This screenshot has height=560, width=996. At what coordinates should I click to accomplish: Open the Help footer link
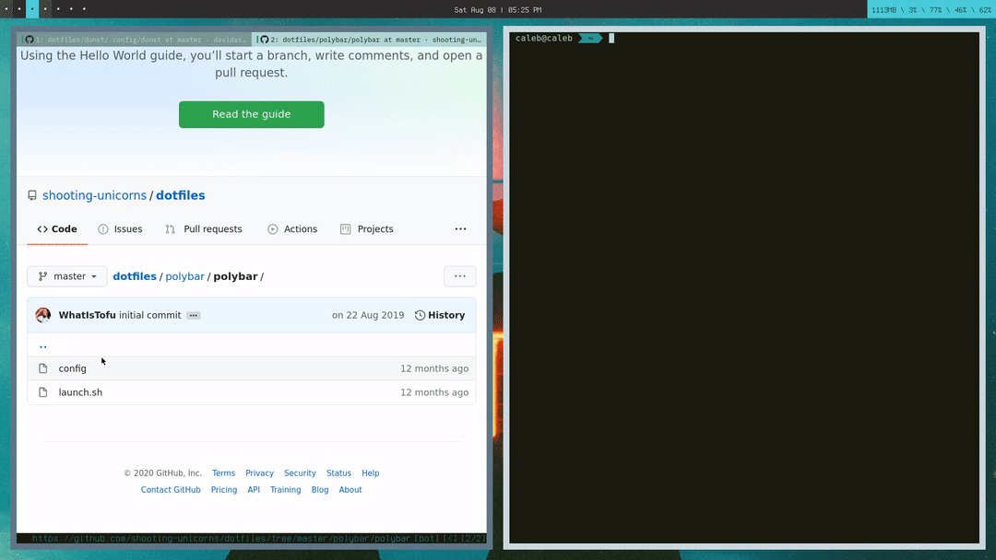tap(371, 473)
